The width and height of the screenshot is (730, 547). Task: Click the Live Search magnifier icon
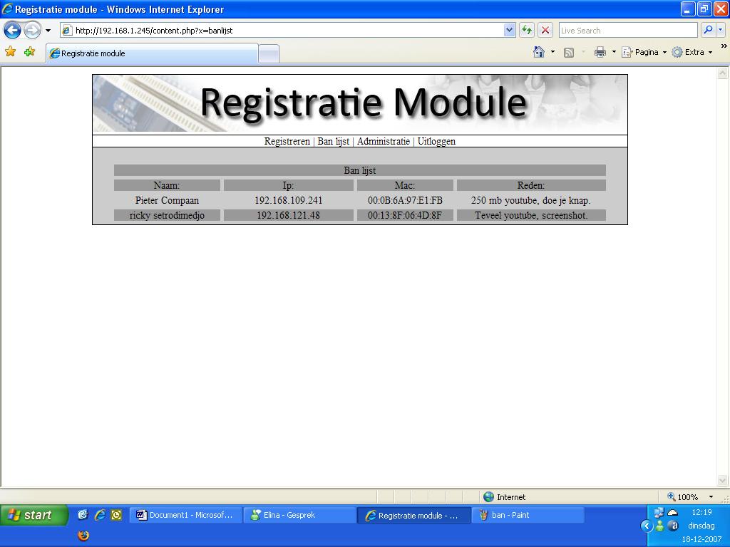pos(707,30)
